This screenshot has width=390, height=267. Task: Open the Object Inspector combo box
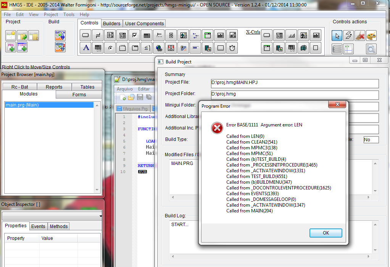coord(52,216)
